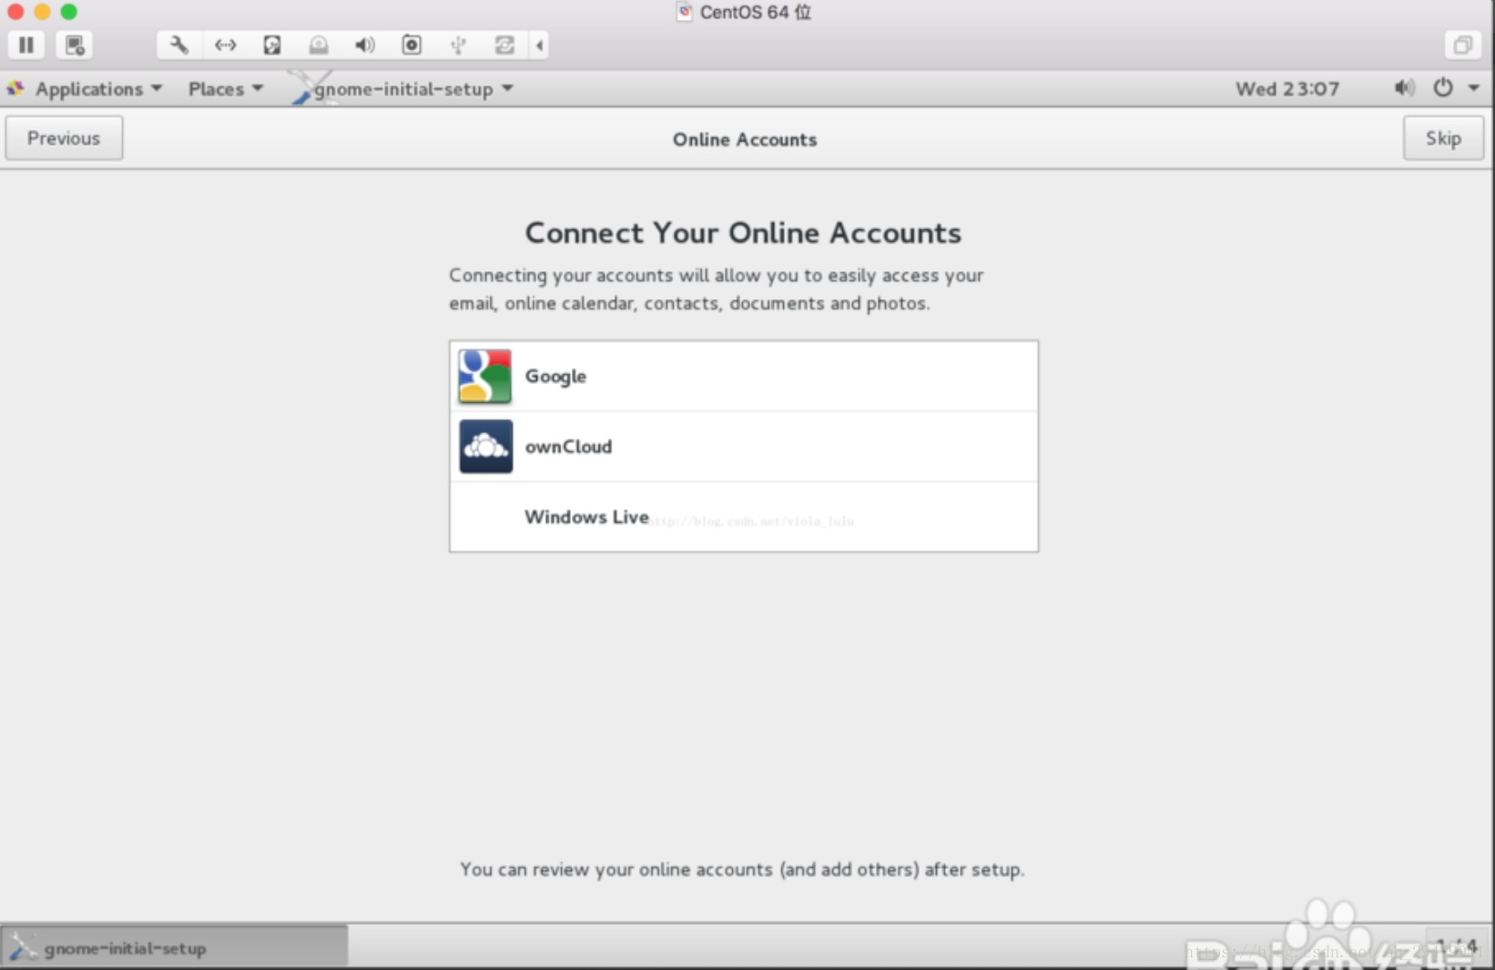Take a VM snapshot via the toolbar icon
The height and width of the screenshot is (970, 1495).
(x=75, y=45)
